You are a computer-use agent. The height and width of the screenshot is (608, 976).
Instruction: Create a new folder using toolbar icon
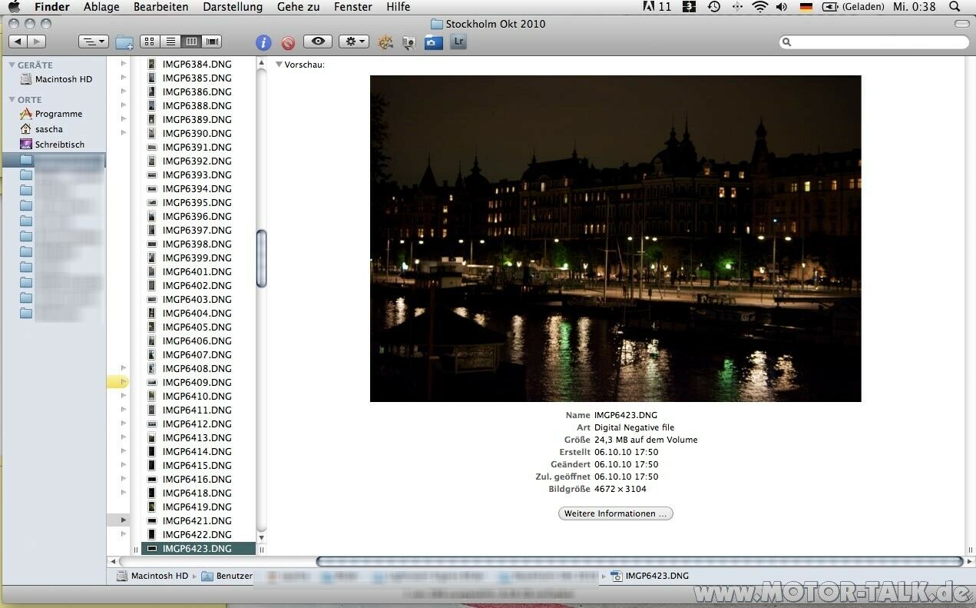pos(124,42)
